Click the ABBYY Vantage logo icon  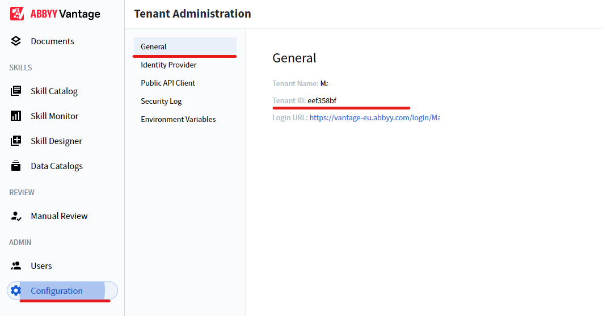[x=17, y=14]
